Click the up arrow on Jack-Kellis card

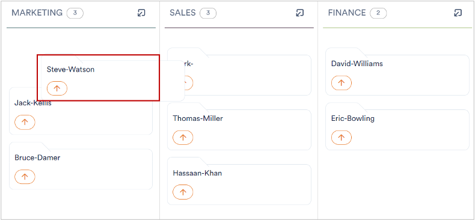click(x=25, y=122)
